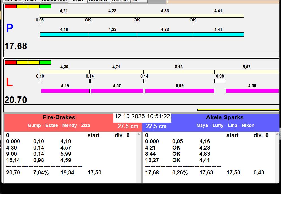Click the cyan 4,83 run bar in lane P
The width and height of the screenshot is (281, 202).
165,34
